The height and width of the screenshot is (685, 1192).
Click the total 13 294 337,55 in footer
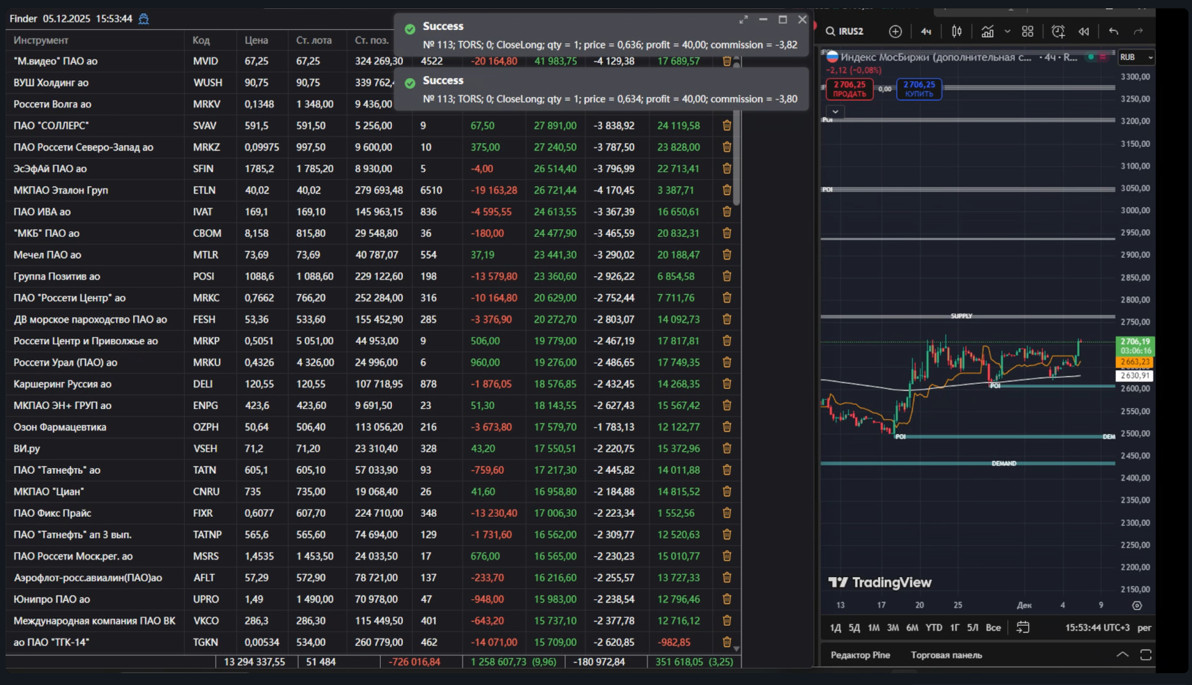(255, 662)
